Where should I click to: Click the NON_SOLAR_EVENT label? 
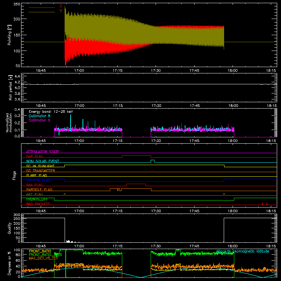43,161
